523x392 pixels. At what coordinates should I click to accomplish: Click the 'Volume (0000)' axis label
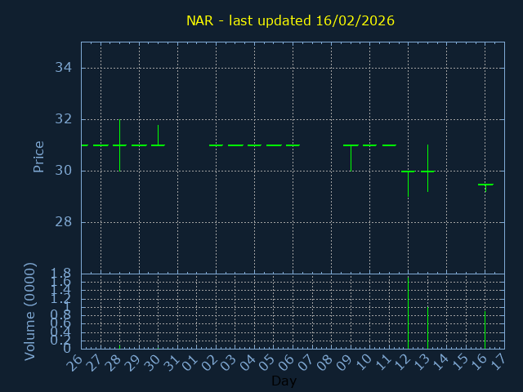pos(30,311)
